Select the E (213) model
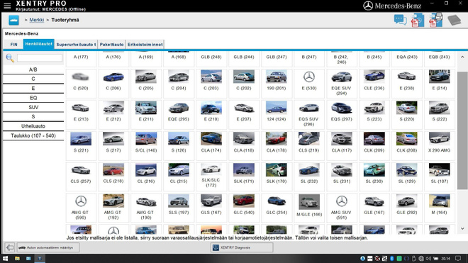This screenshot has height=263, width=468. point(81,114)
